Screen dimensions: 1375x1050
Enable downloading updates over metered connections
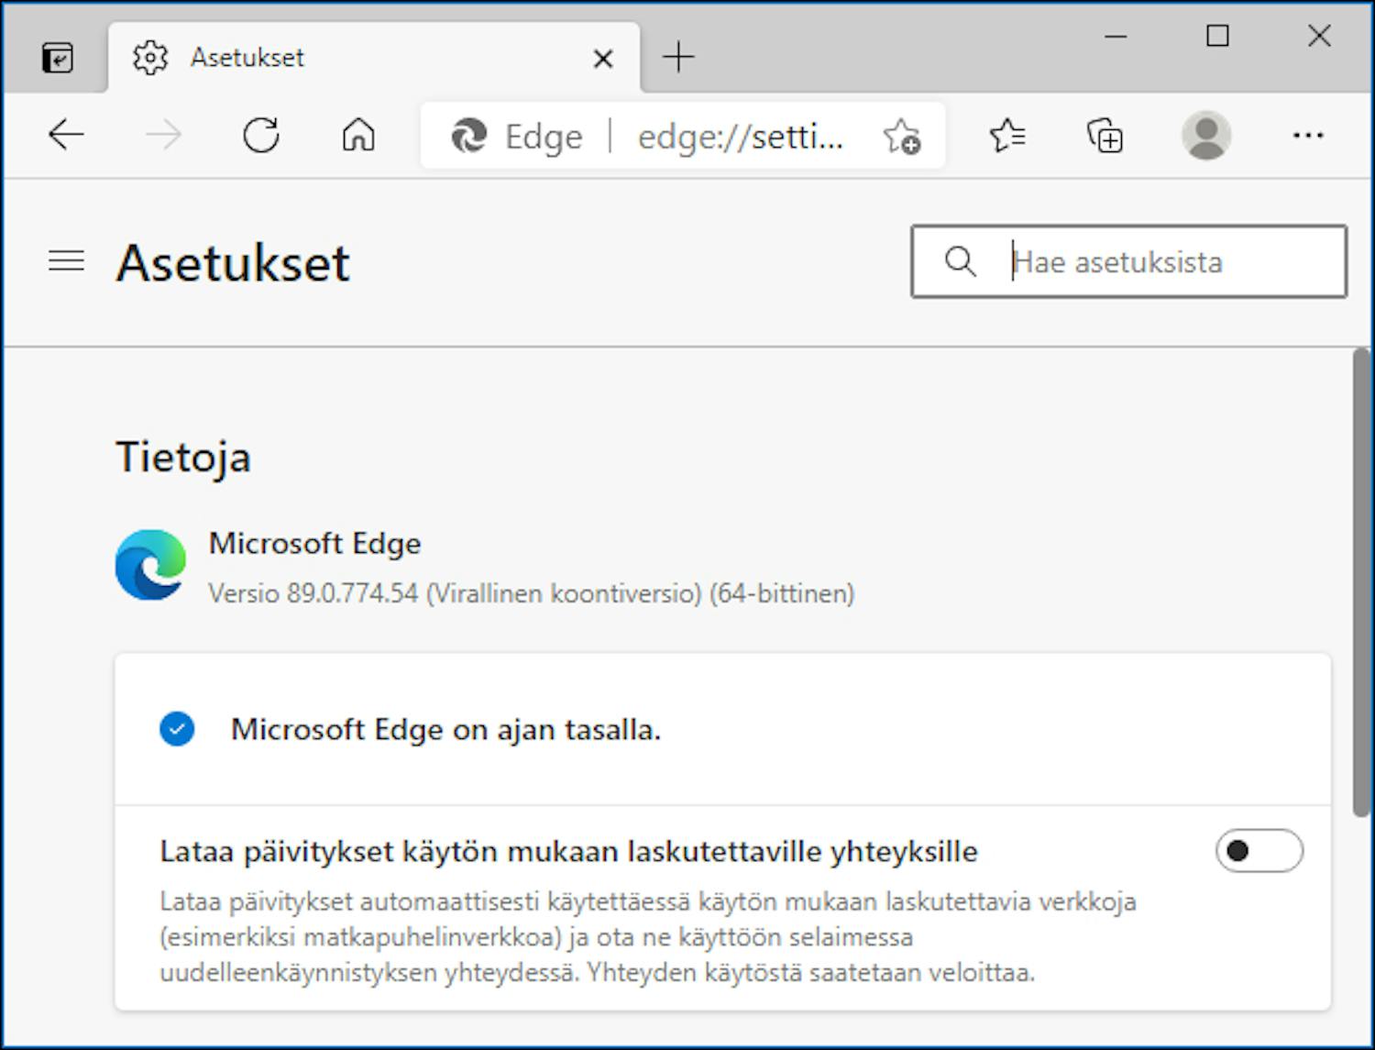pyautogui.click(x=1259, y=851)
